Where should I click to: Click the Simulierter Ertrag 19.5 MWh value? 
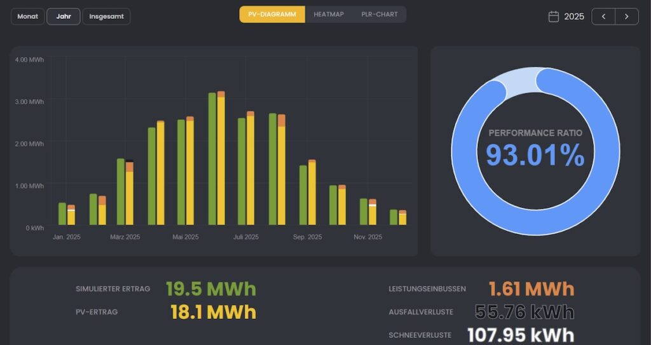[210, 289]
